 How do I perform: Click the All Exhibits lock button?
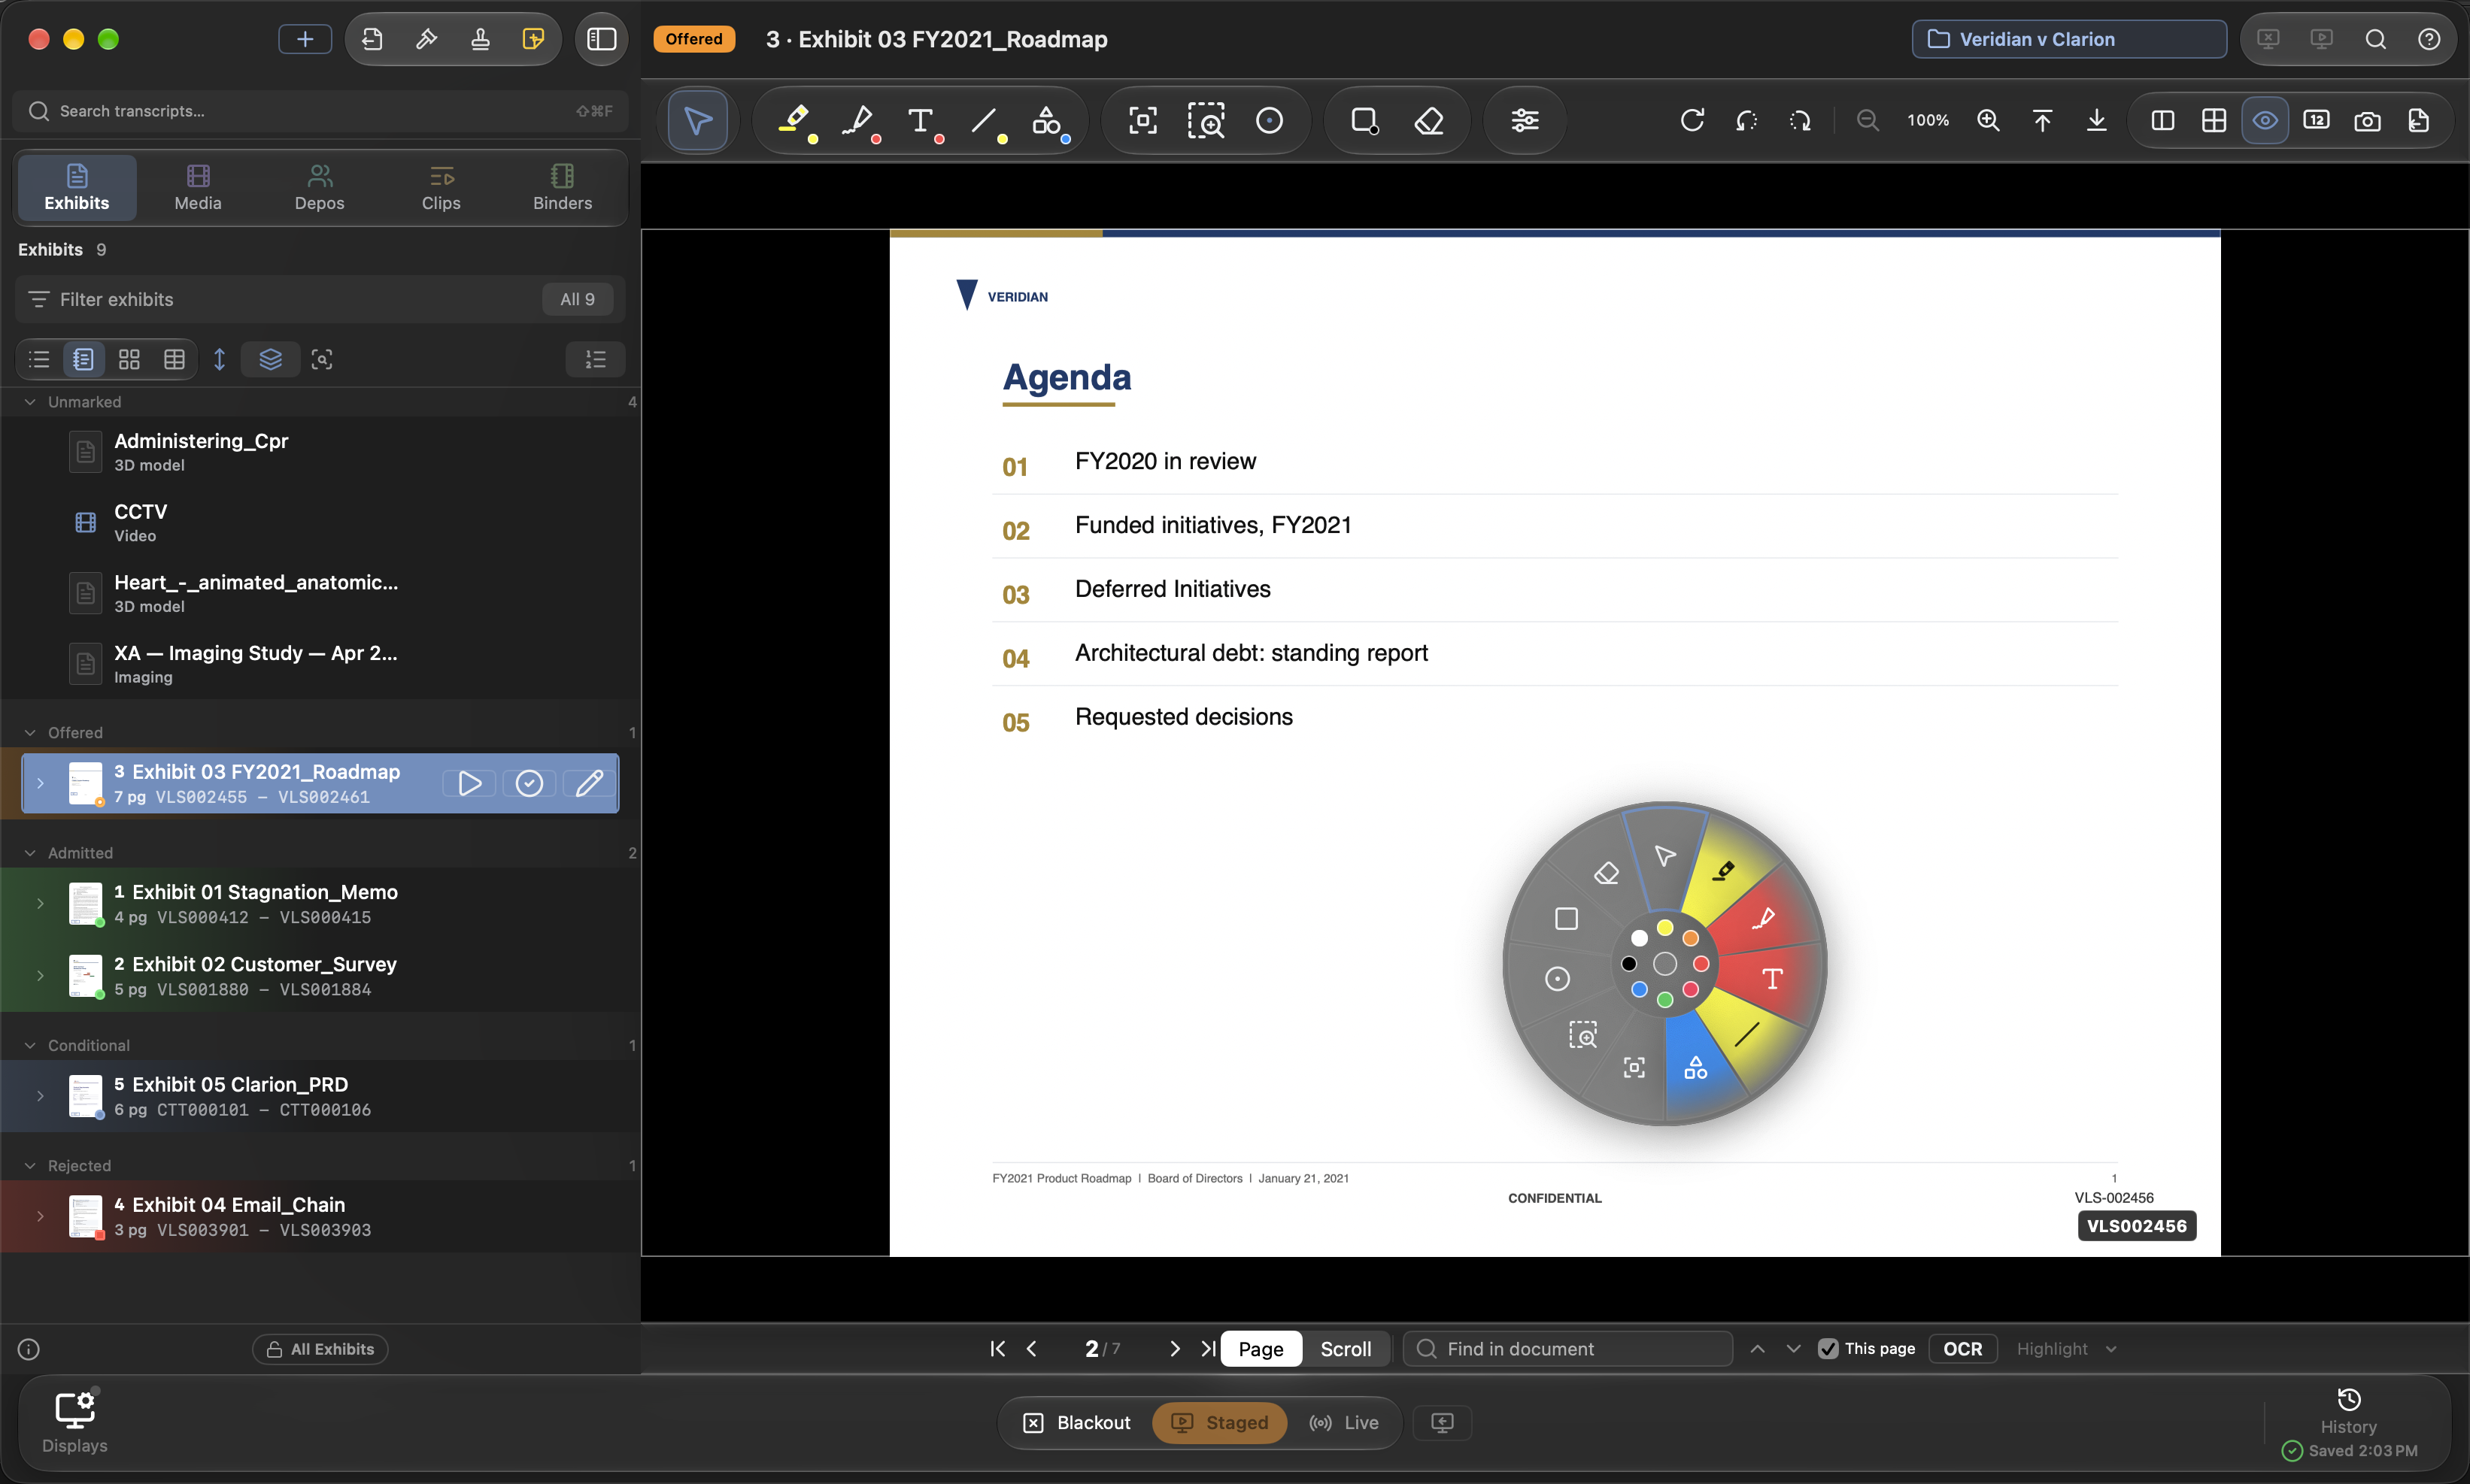point(320,1349)
